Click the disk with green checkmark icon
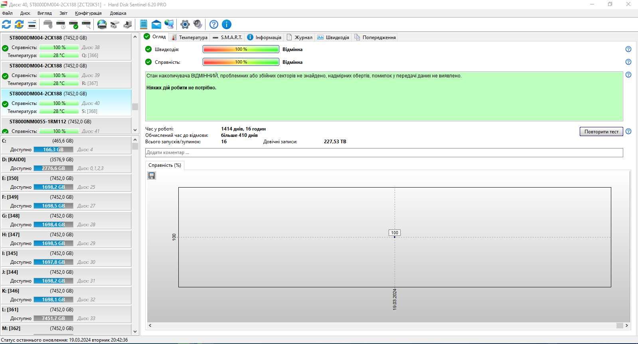Screen dimensions: 638x344 [x=73, y=24]
